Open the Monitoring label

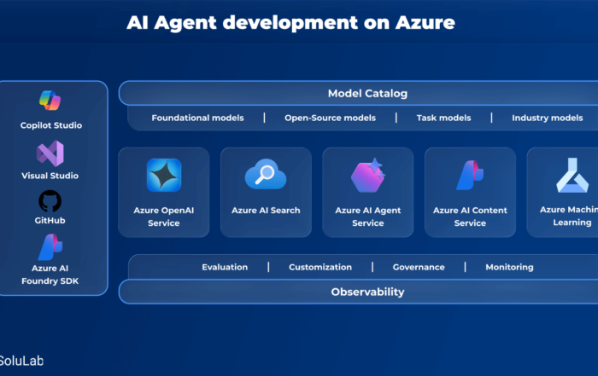509,267
